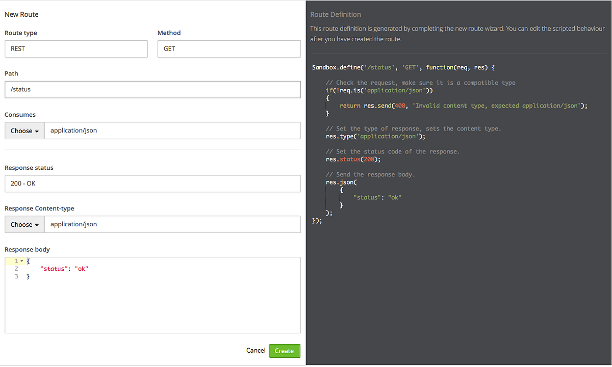The width and height of the screenshot is (612, 367).
Task: Click the Route type field showing REST
Action: [76, 48]
